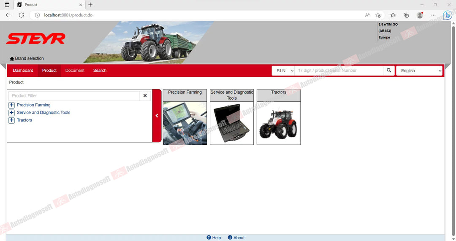Click the localhost address bar URL

click(x=68, y=15)
